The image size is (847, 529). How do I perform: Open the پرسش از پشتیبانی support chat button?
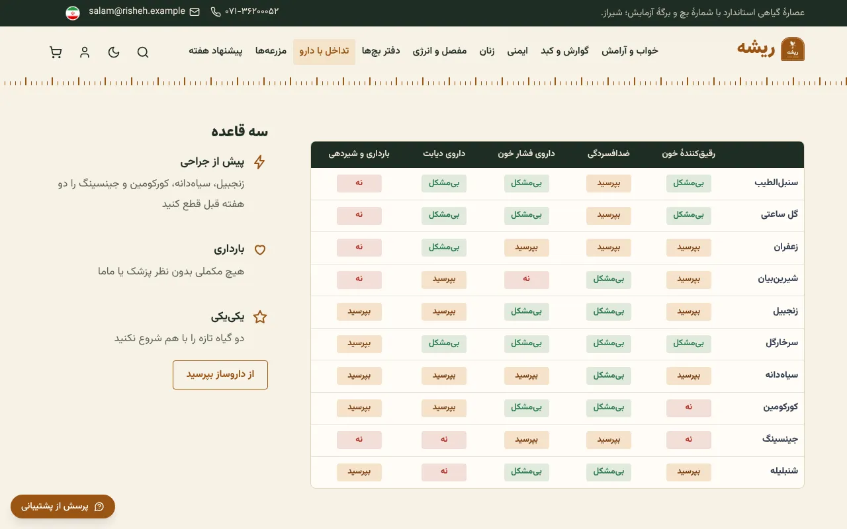(x=63, y=507)
